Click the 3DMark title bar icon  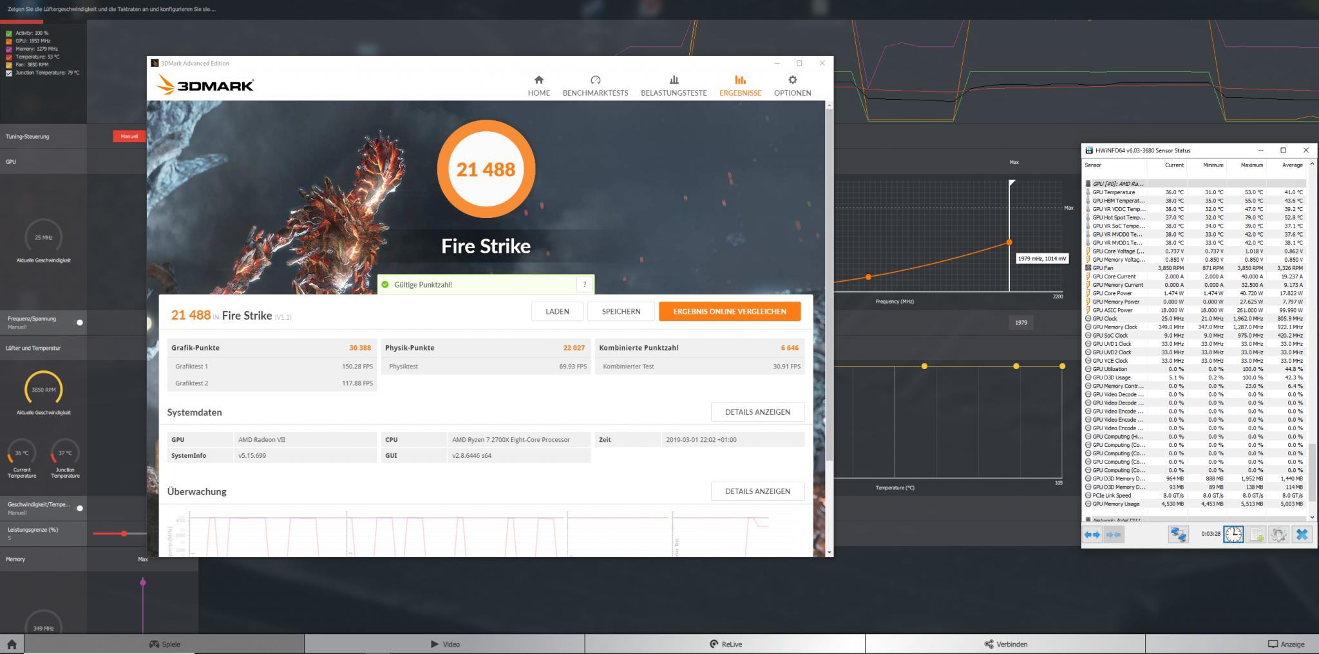(x=155, y=63)
